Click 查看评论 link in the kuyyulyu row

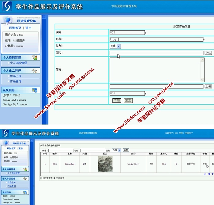point(191,164)
